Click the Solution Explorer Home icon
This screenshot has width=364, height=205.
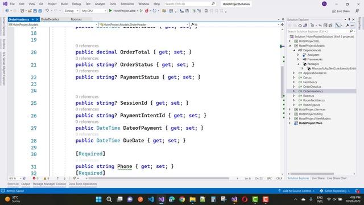point(300,26)
